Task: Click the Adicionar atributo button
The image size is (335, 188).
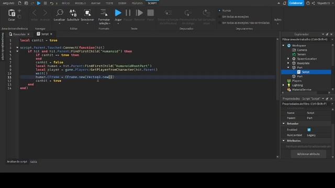Action: pyautogui.click(x=308, y=154)
